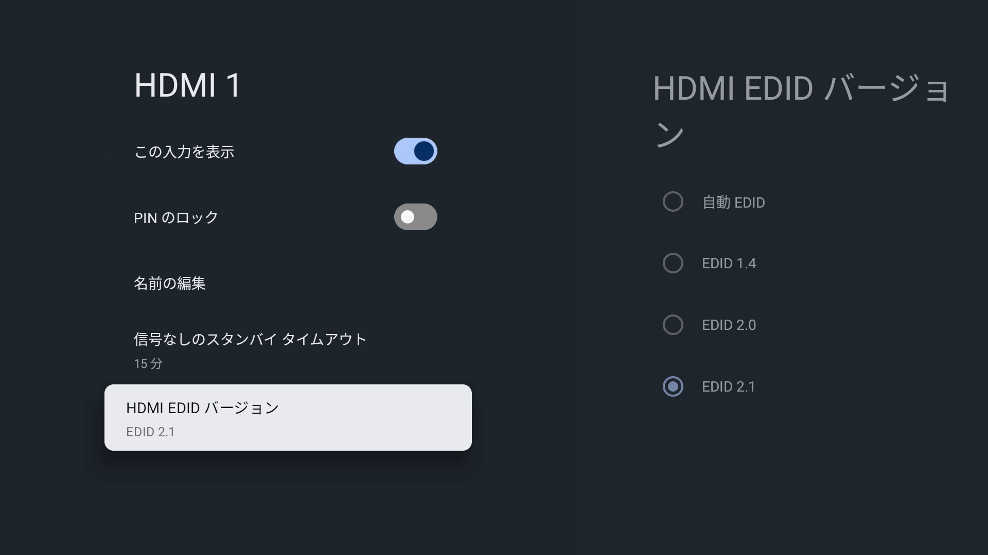Click the 自動 EDID option label
The width and height of the screenshot is (988, 555).
pyautogui.click(x=733, y=202)
